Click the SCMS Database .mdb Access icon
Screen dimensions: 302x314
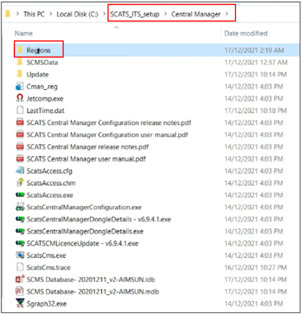pyautogui.click(x=20, y=291)
